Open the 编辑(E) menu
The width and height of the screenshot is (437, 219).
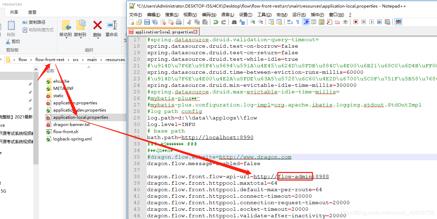(154, 15)
